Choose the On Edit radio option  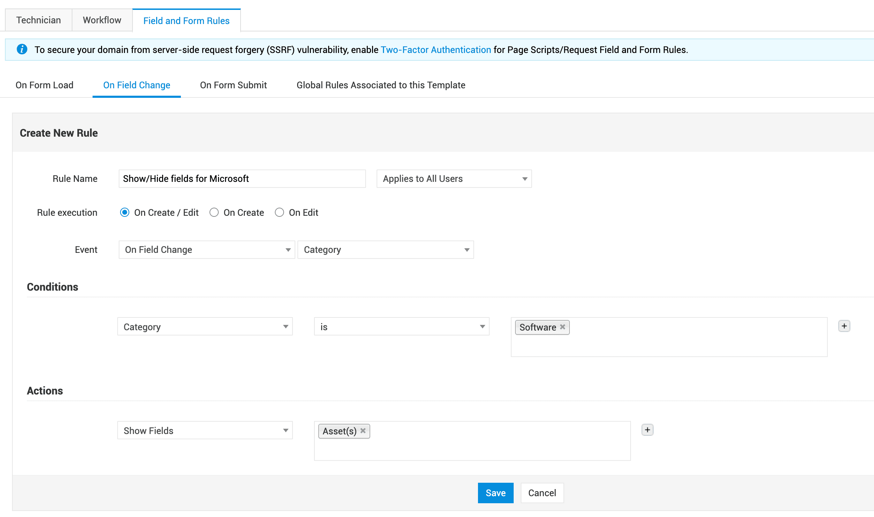pyautogui.click(x=279, y=213)
